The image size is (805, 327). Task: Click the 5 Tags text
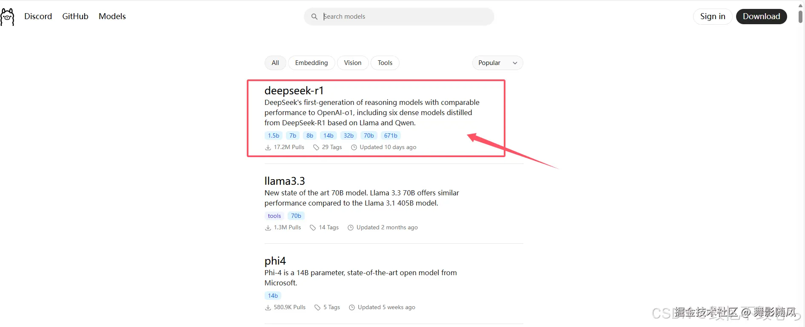pos(332,307)
